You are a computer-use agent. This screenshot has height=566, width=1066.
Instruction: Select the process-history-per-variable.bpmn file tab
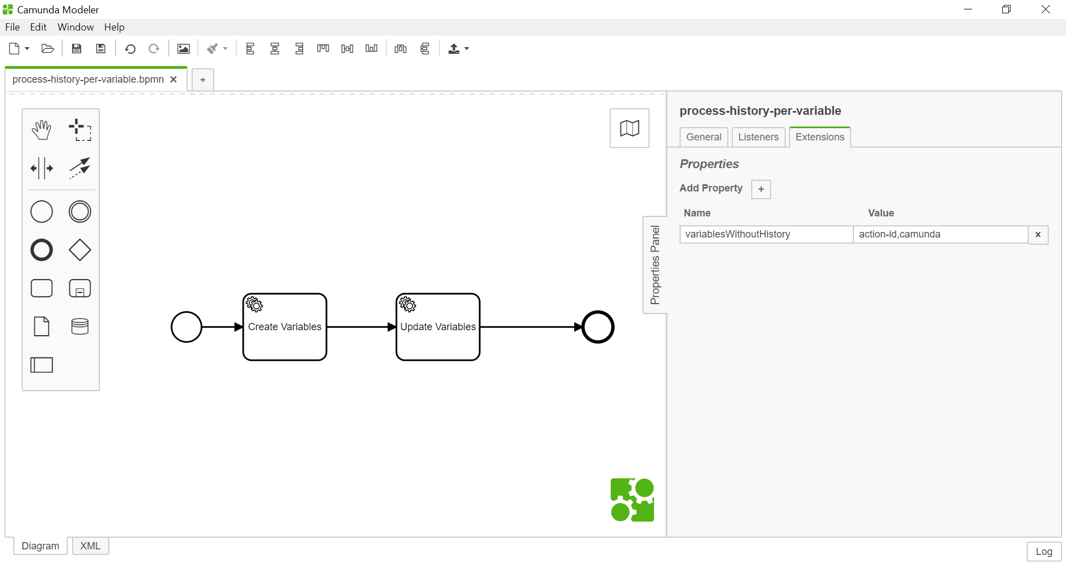pyautogui.click(x=88, y=79)
